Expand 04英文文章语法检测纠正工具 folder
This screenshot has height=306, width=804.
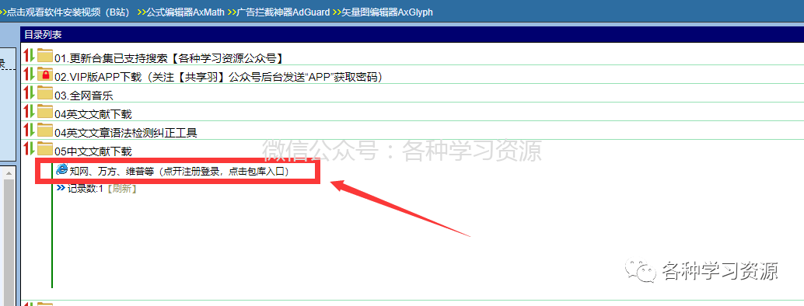126,133
